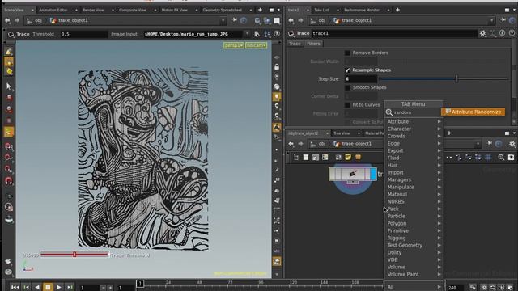The width and height of the screenshot is (518, 291).
Task: Toggle trace1 node blue display flag
Action: point(373,174)
